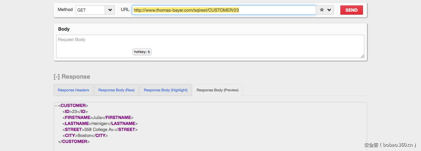Image resolution: width=421 pixels, height=151 pixels.
Task: Click the GET method text field
Action: point(90,10)
